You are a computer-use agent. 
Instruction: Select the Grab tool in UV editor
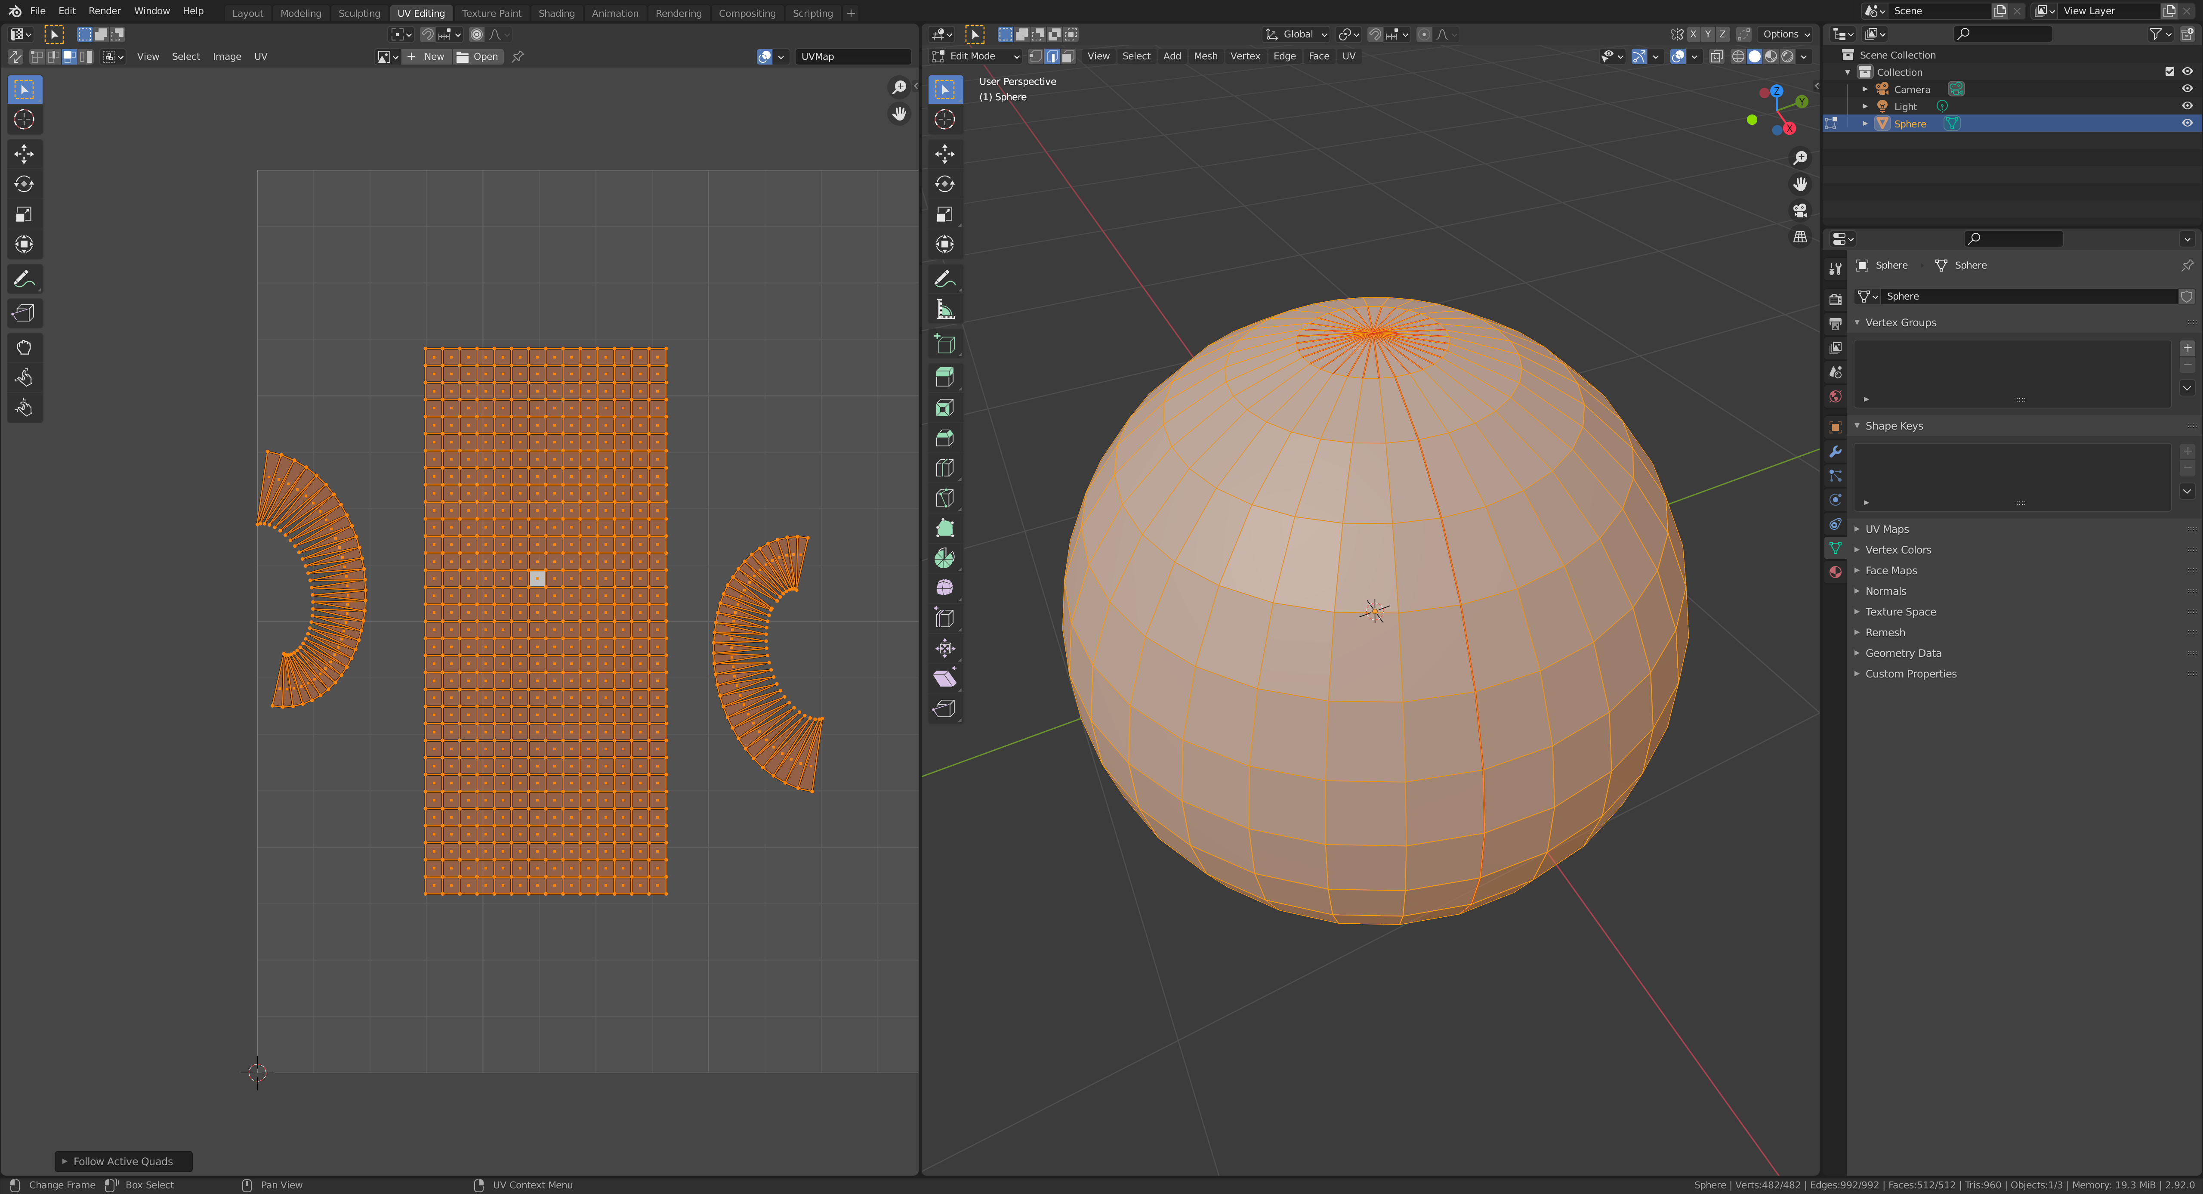24,348
